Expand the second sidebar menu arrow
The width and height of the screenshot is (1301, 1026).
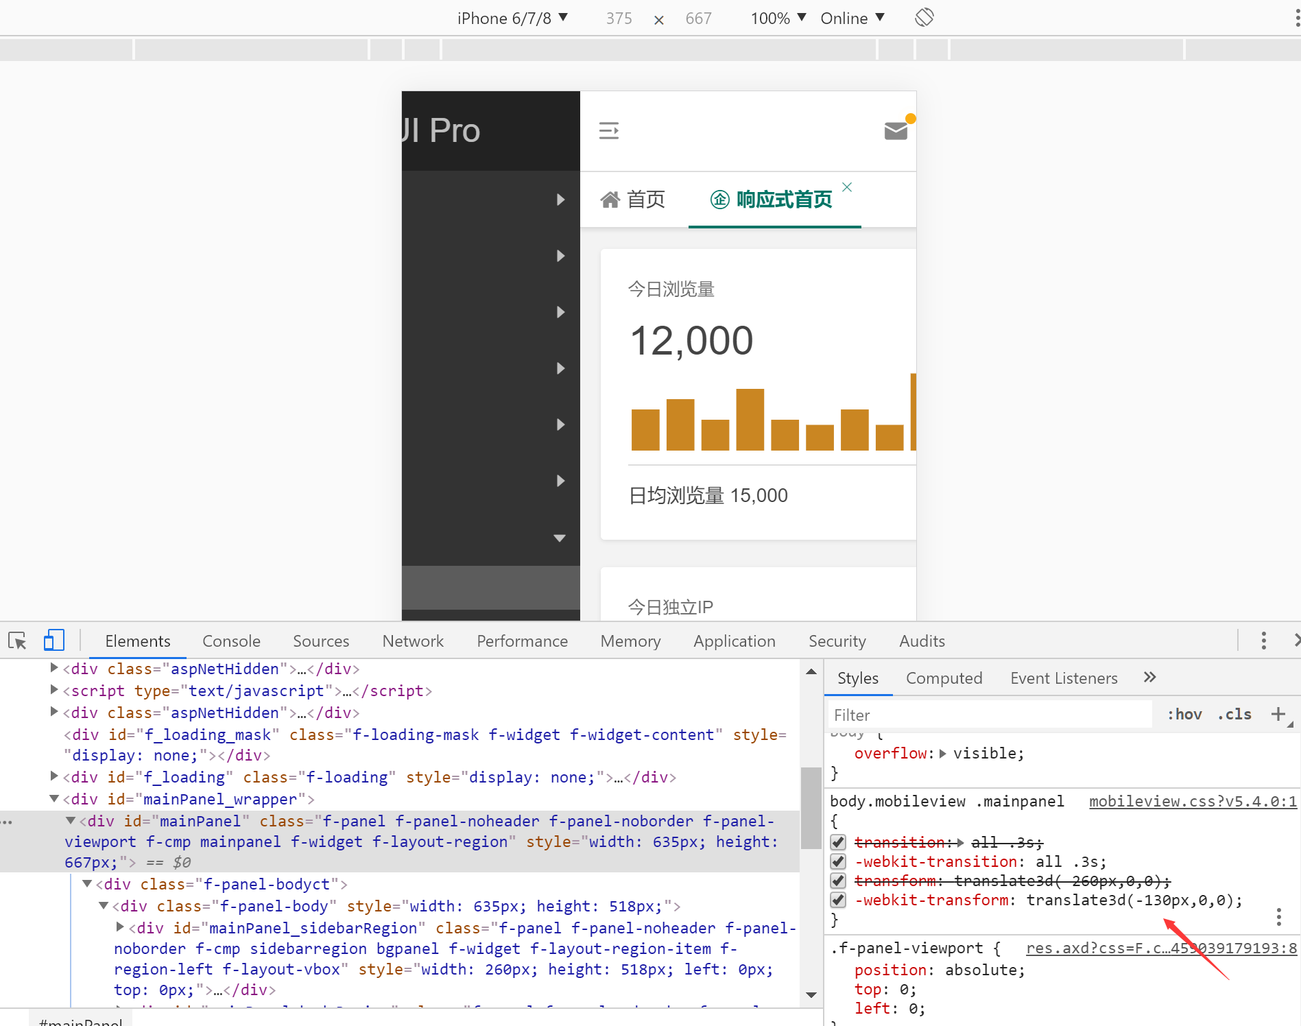pos(560,256)
